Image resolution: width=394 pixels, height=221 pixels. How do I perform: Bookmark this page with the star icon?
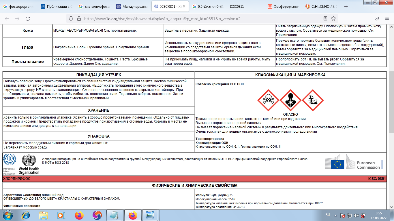click(333, 19)
